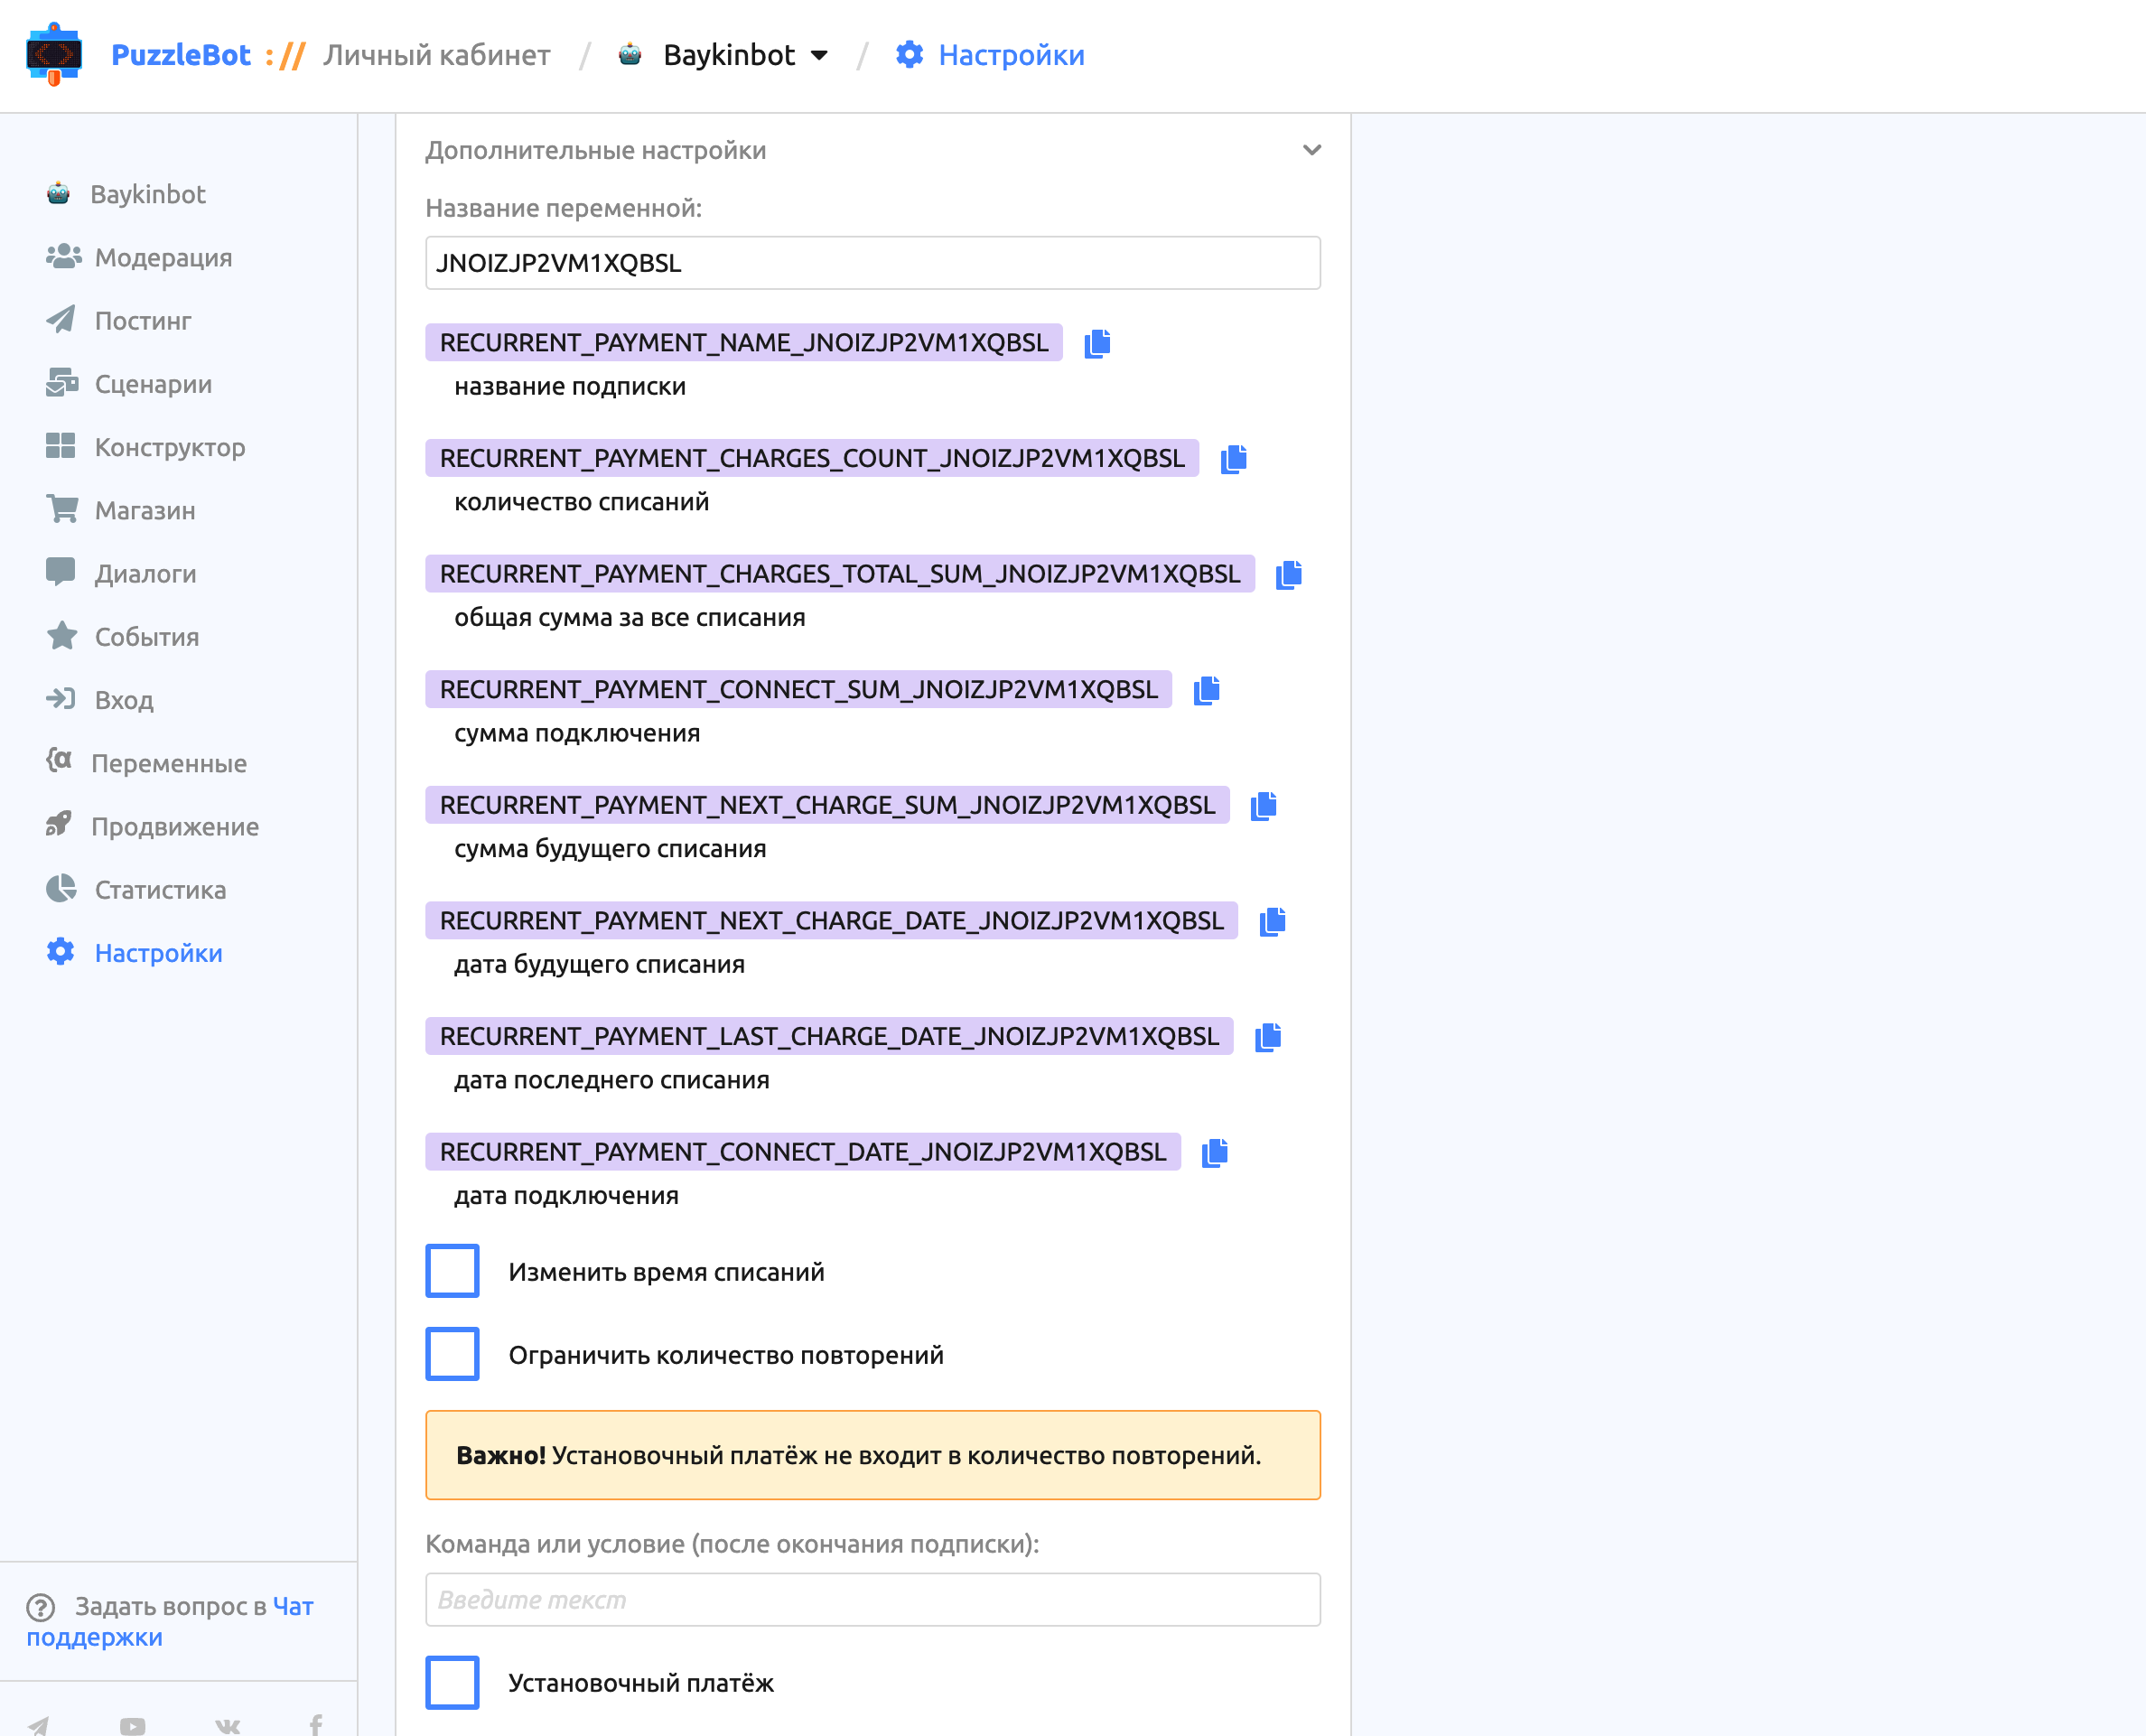Image resolution: width=2146 pixels, height=1736 pixels.
Task: Open Конструктор in the sidebar
Action: pyautogui.click(x=146, y=447)
